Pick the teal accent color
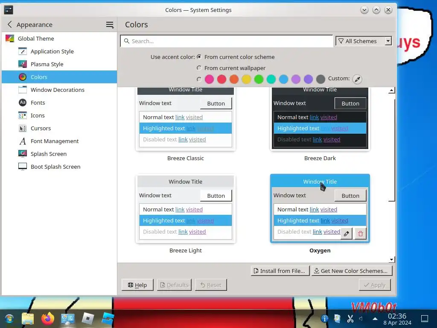Image resolution: width=437 pixels, height=328 pixels. (x=271, y=79)
